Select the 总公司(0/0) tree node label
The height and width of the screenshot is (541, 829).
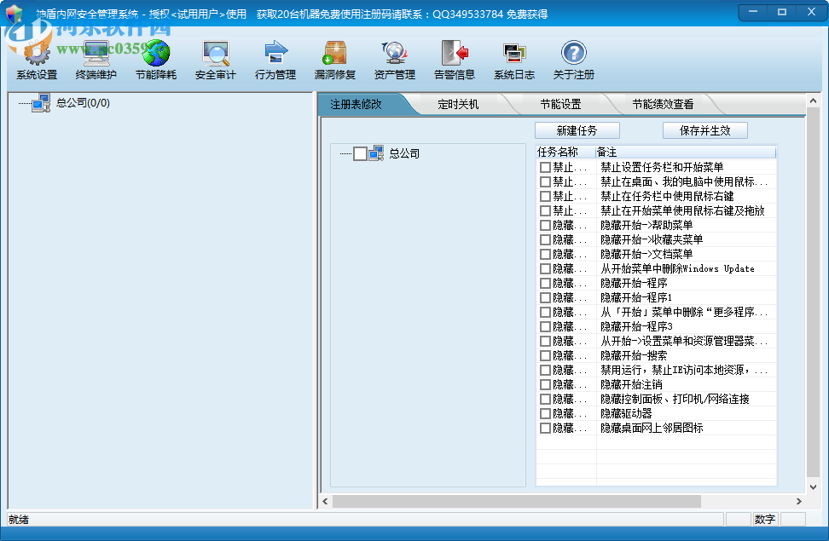(83, 103)
